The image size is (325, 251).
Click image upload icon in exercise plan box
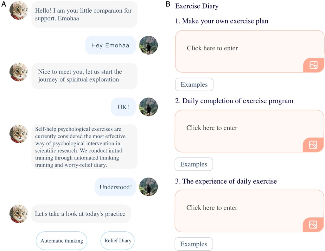313,65
